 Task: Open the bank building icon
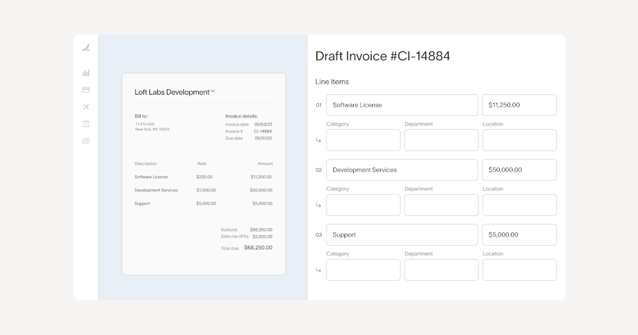click(x=86, y=124)
